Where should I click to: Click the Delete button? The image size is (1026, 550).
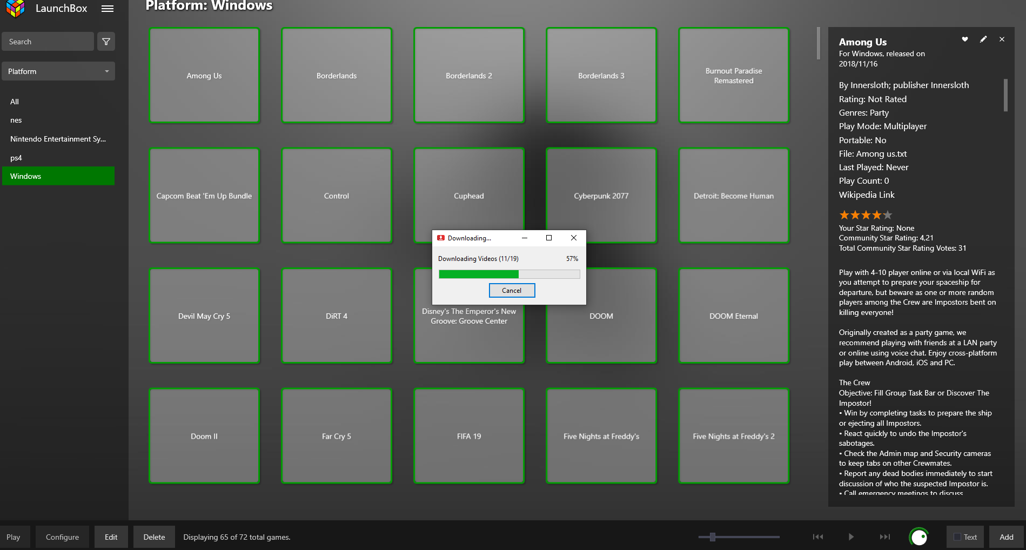[154, 537]
